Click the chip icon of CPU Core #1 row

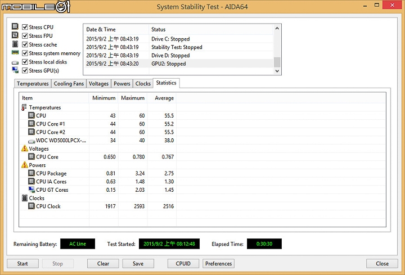pos(31,124)
